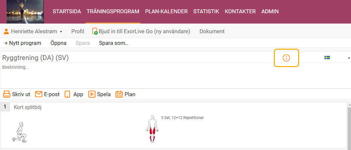Image resolution: width=351 pixels, height=150 pixels.
Task: Click the Spara som.. button
Action: point(113,43)
